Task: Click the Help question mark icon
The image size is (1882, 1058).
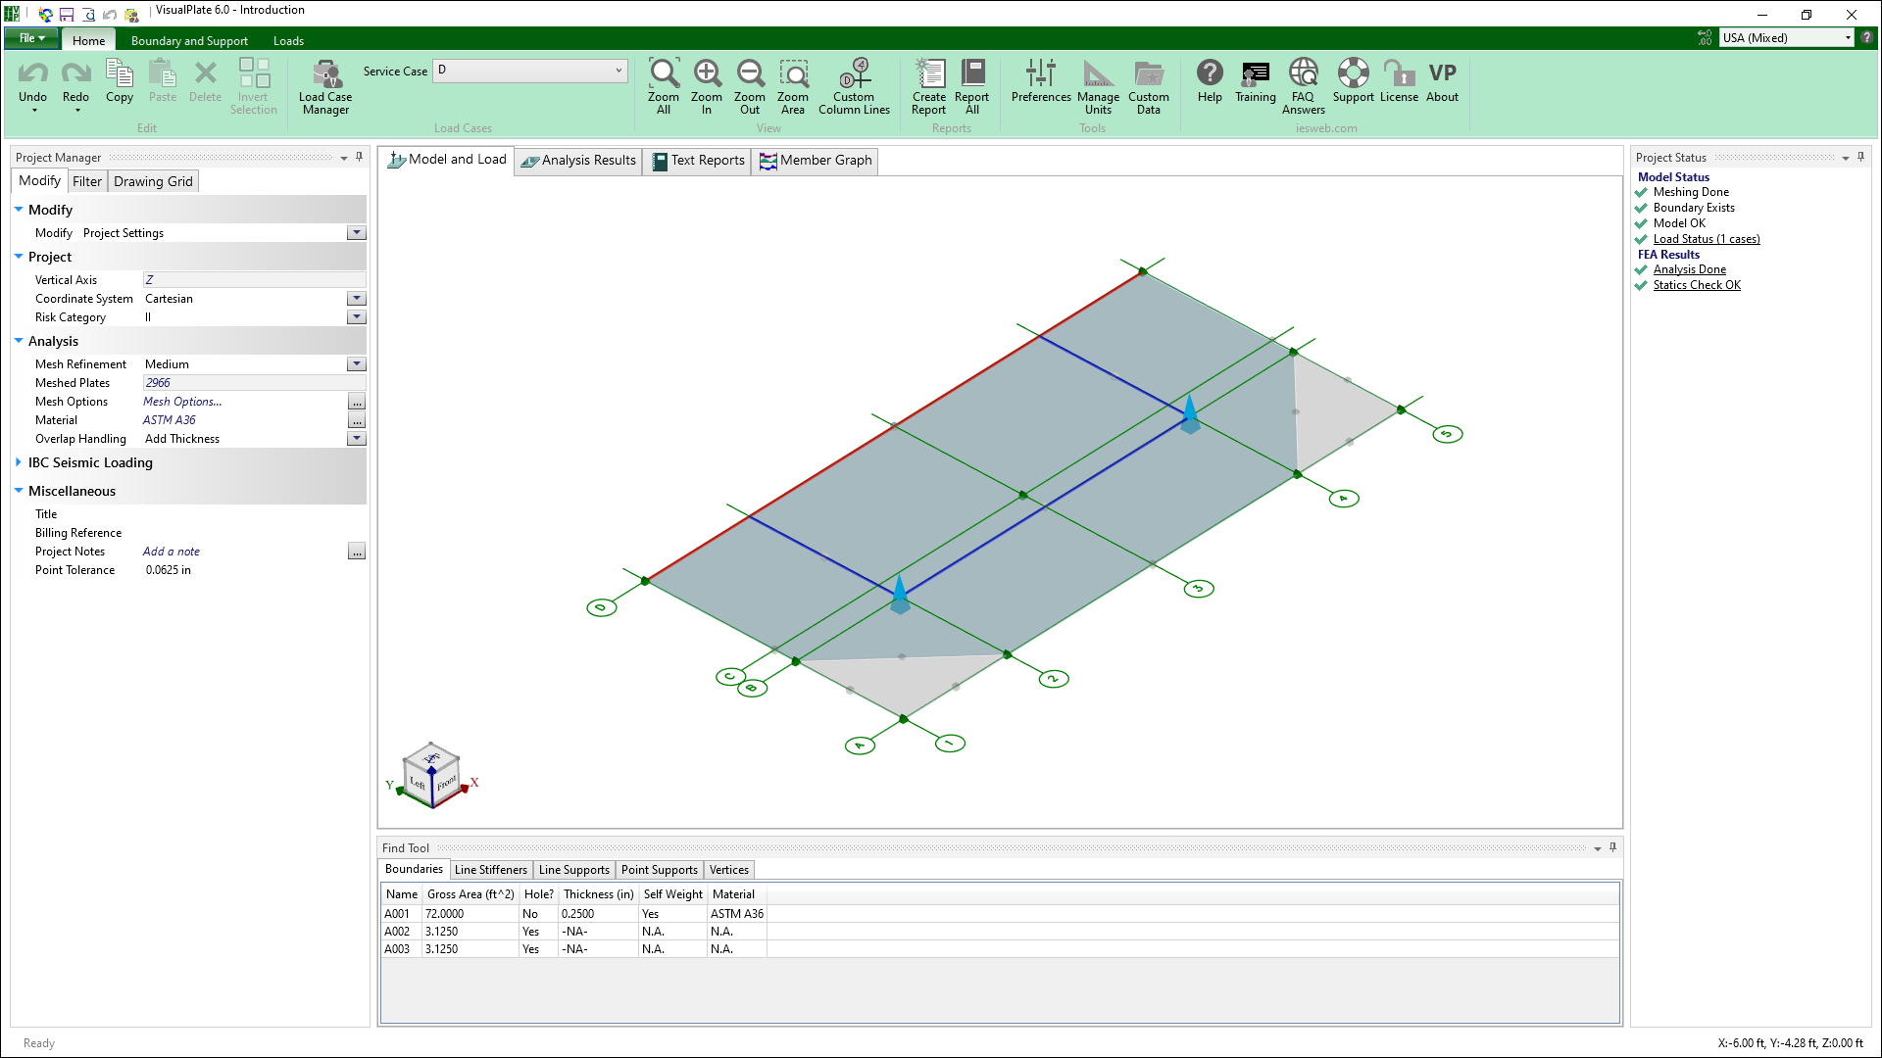Action: (1210, 72)
